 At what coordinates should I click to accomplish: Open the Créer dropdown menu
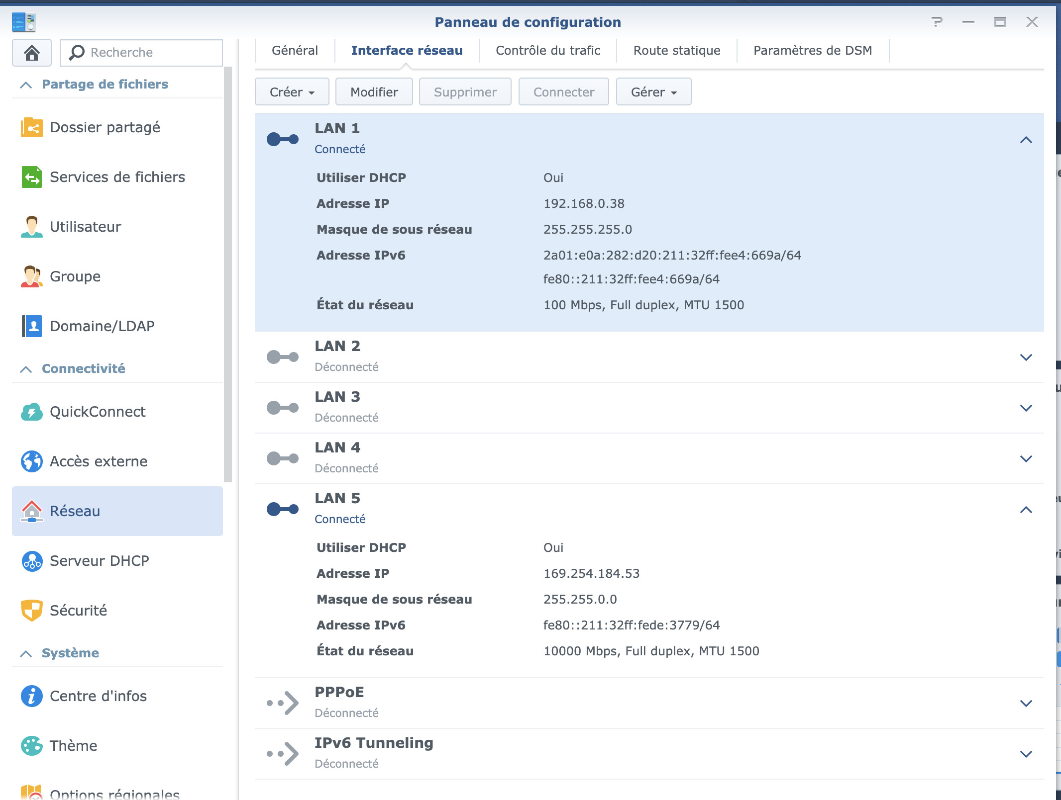[x=292, y=92]
